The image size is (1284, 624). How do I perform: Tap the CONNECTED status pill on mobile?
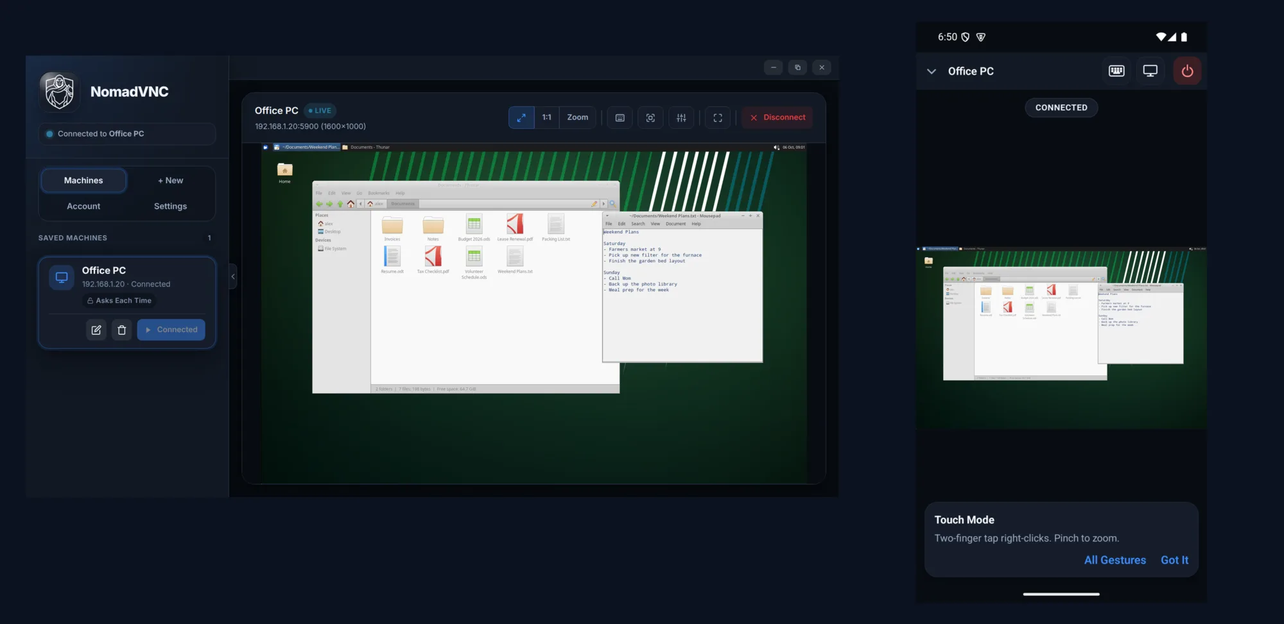[1061, 108]
